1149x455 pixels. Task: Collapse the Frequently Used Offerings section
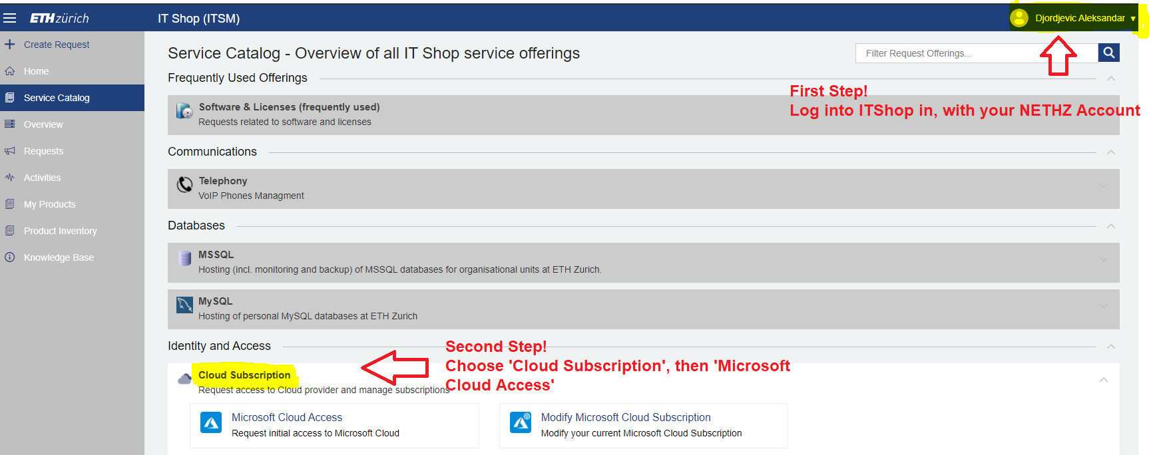(x=1110, y=78)
